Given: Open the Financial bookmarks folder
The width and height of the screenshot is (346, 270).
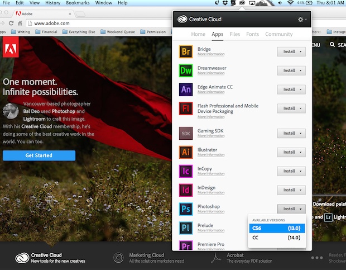Looking at the screenshot, I should point(46,32).
